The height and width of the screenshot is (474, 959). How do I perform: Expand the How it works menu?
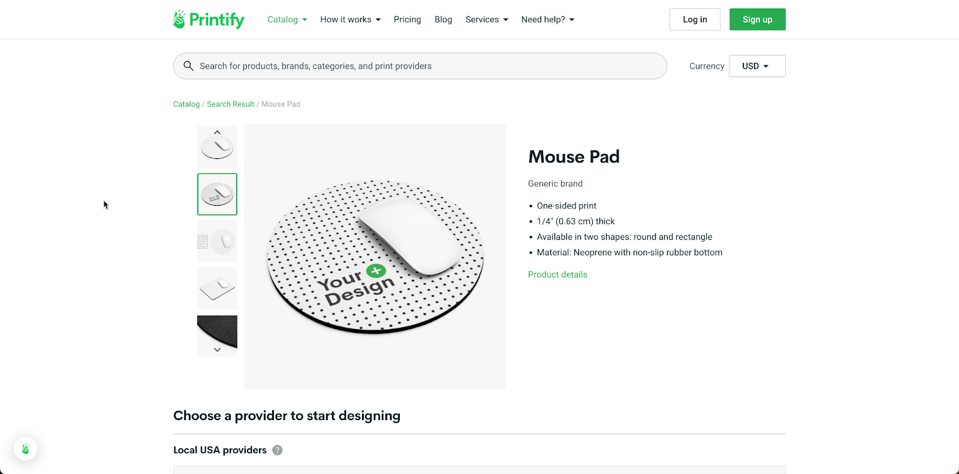(350, 19)
